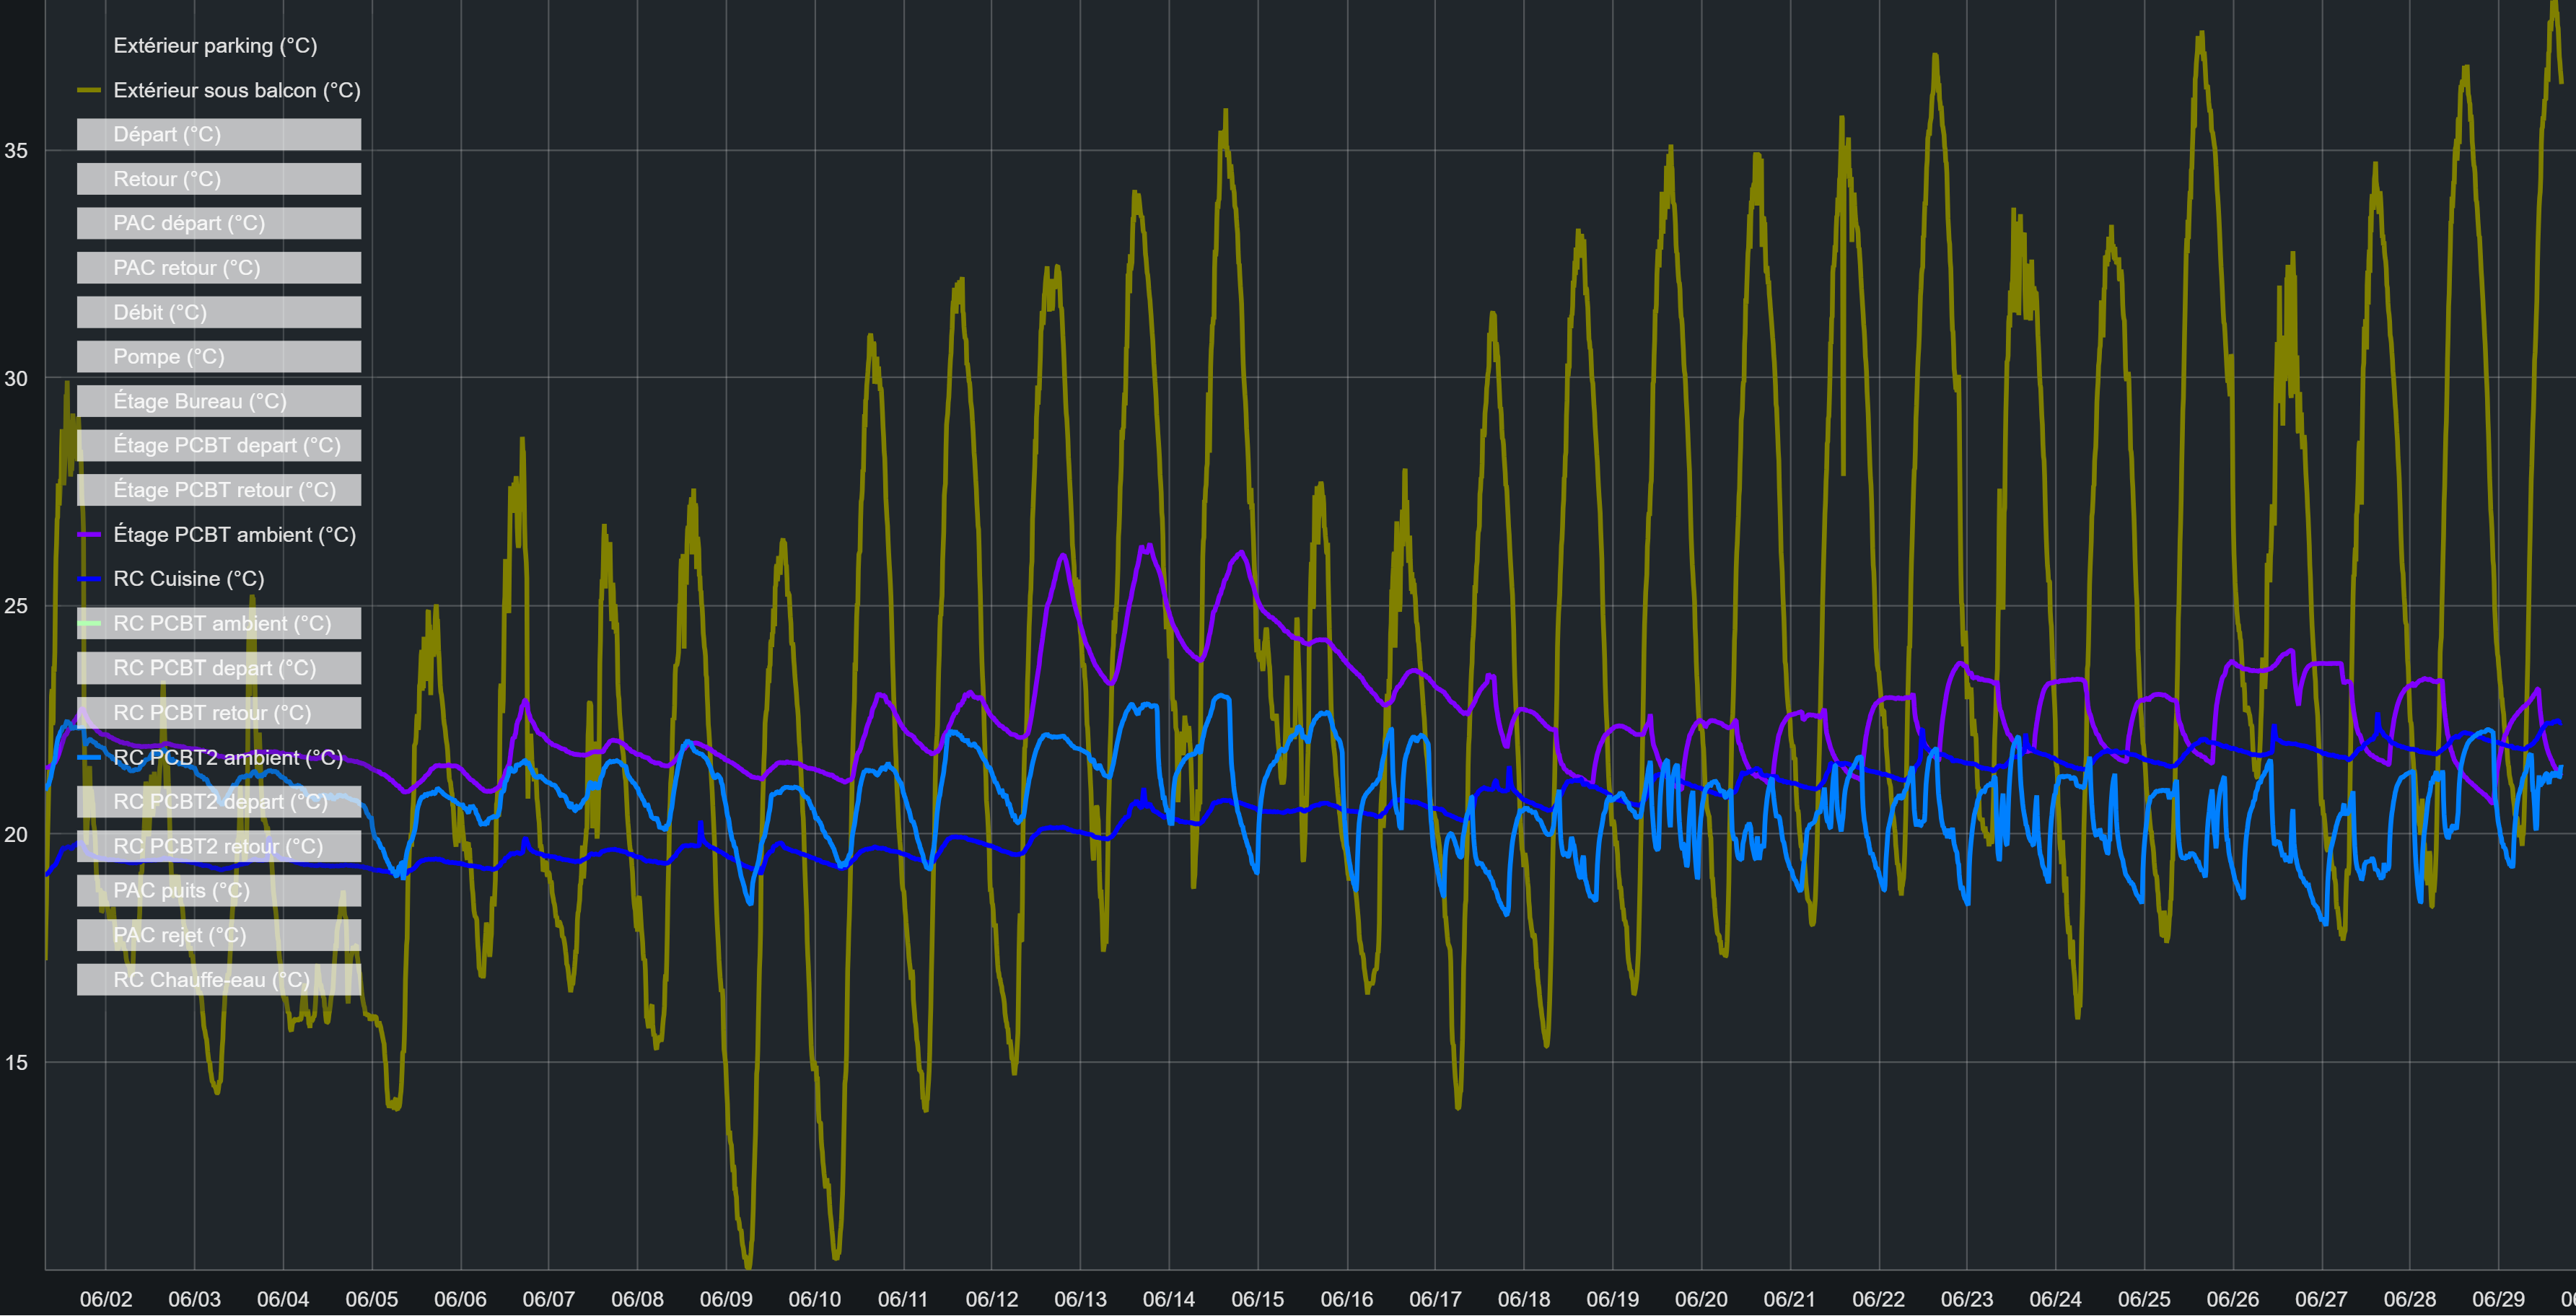Enable RC PCBT2 retour (°C) series
This screenshot has width=2576, height=1316.
218,847
